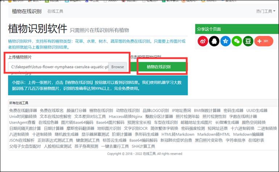Click the green 植物在线识别 submit button

point(158,67)
